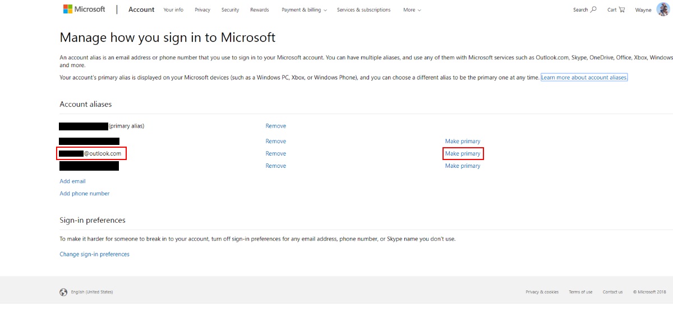Image resolution: width=673 pixels, height=310 pixels.
Task: Select the @outlook.com alias text
Action: 91,153
